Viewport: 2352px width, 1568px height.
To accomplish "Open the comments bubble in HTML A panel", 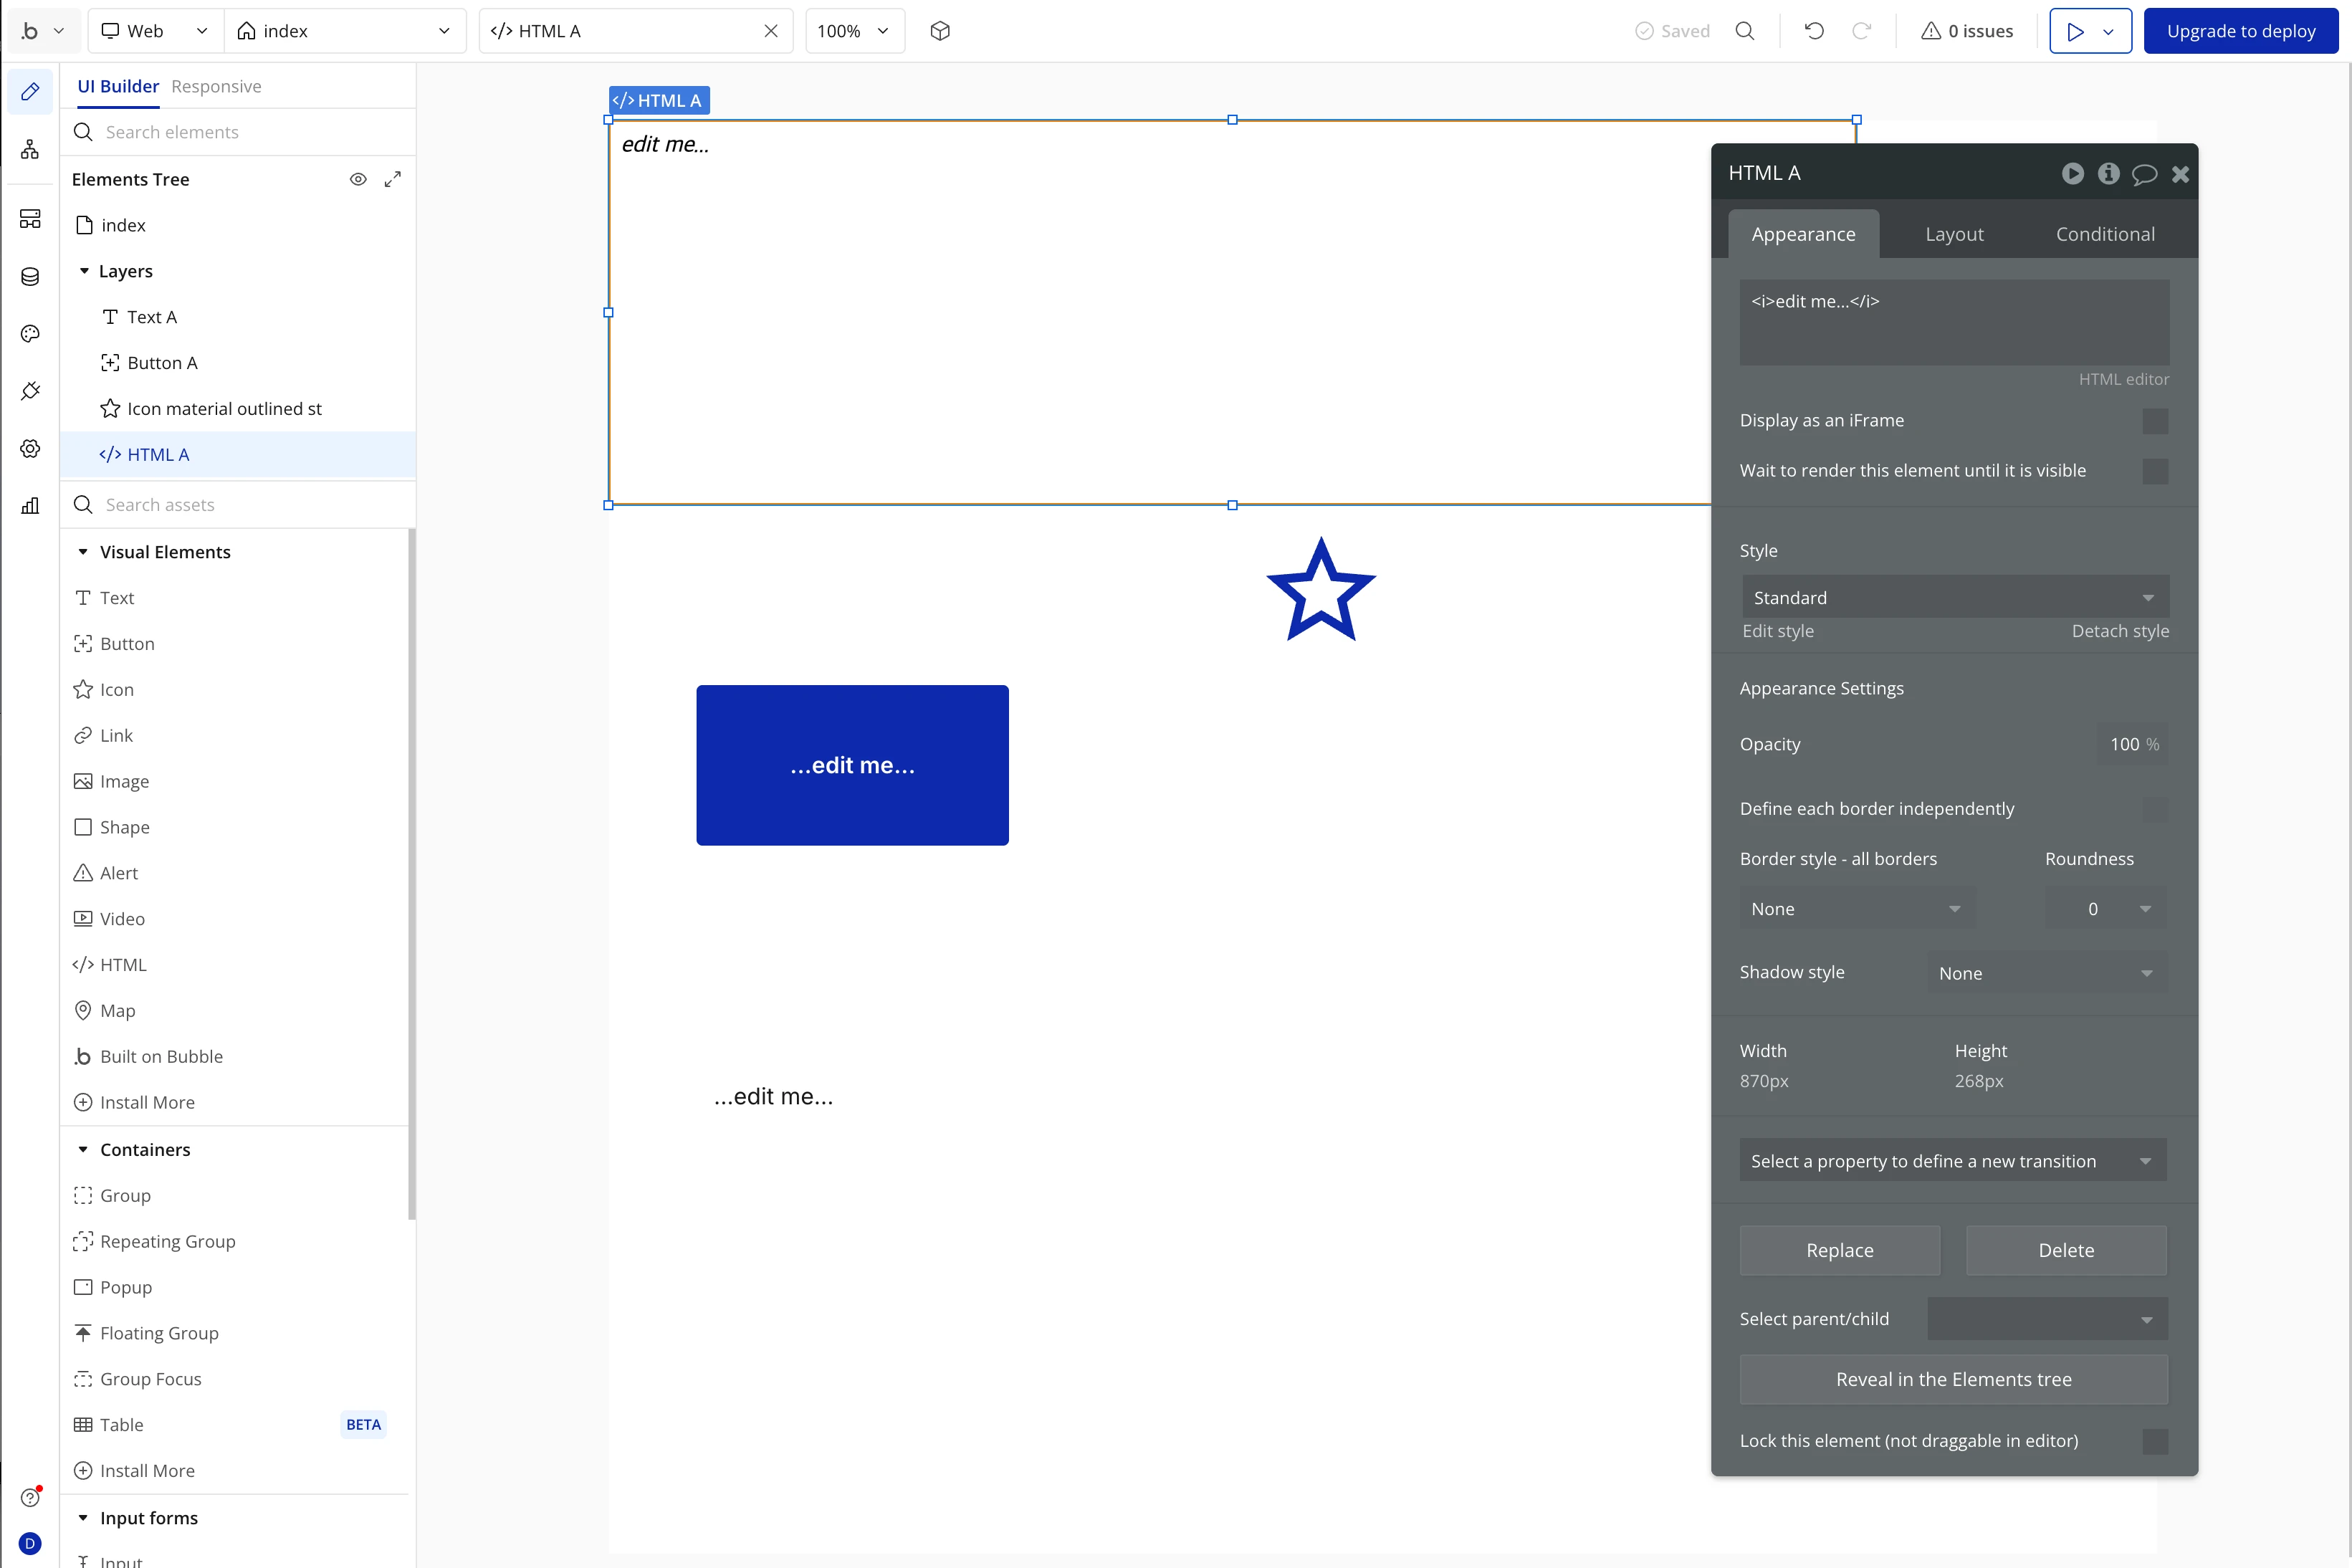I will [x=2144, y=174].
